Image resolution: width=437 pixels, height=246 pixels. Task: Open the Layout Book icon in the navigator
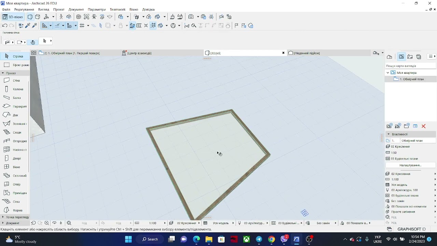(410, 57)
